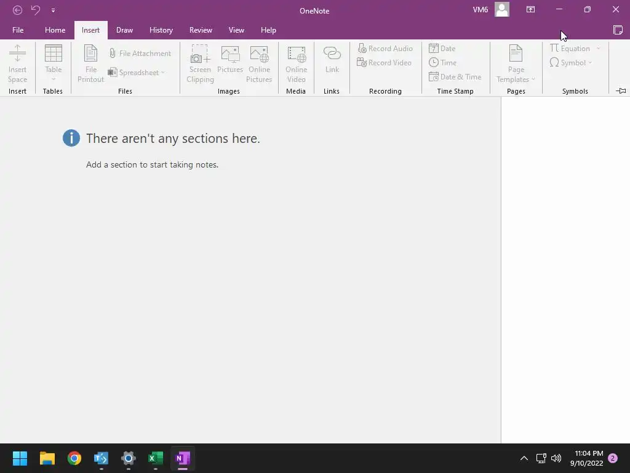Open the Symbol dropdown

click(570, 63)
